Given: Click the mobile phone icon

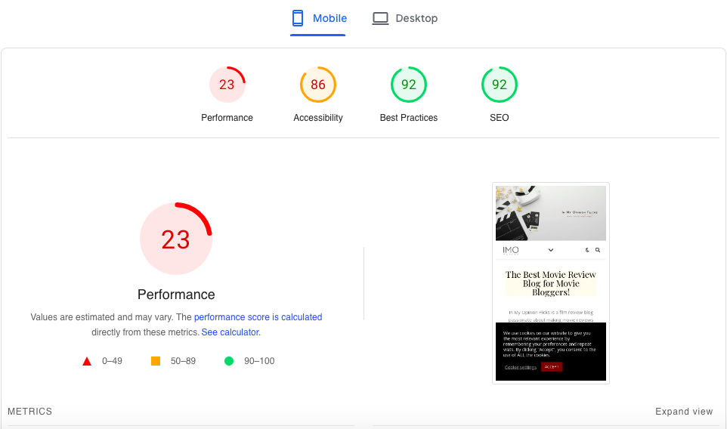Looking at the screenshot, I should (298, 19).
